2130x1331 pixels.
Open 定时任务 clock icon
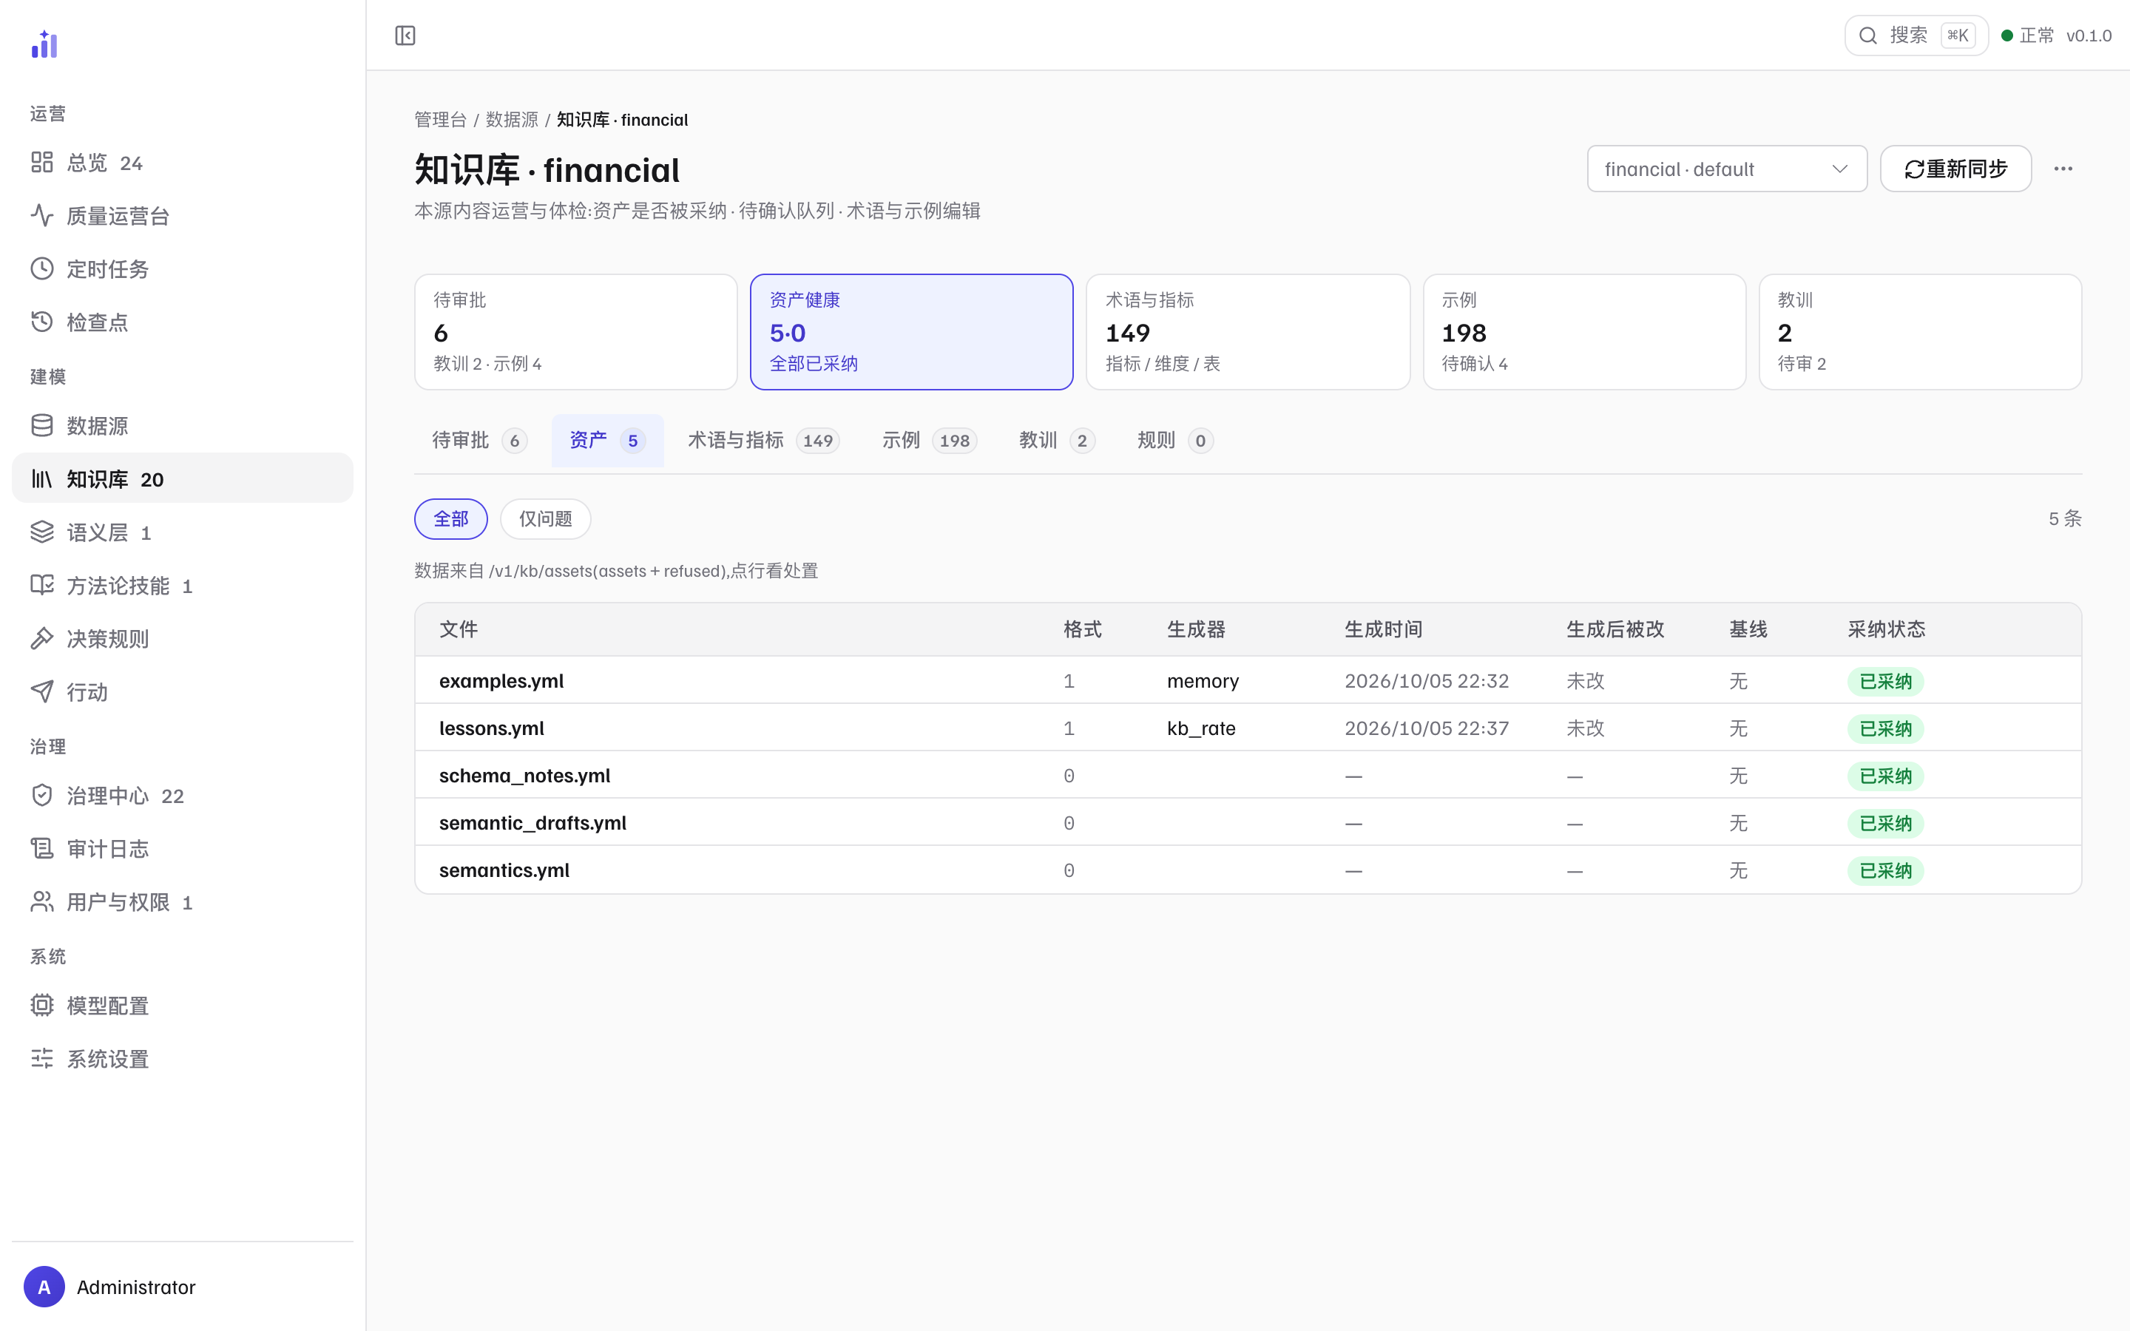42,268
